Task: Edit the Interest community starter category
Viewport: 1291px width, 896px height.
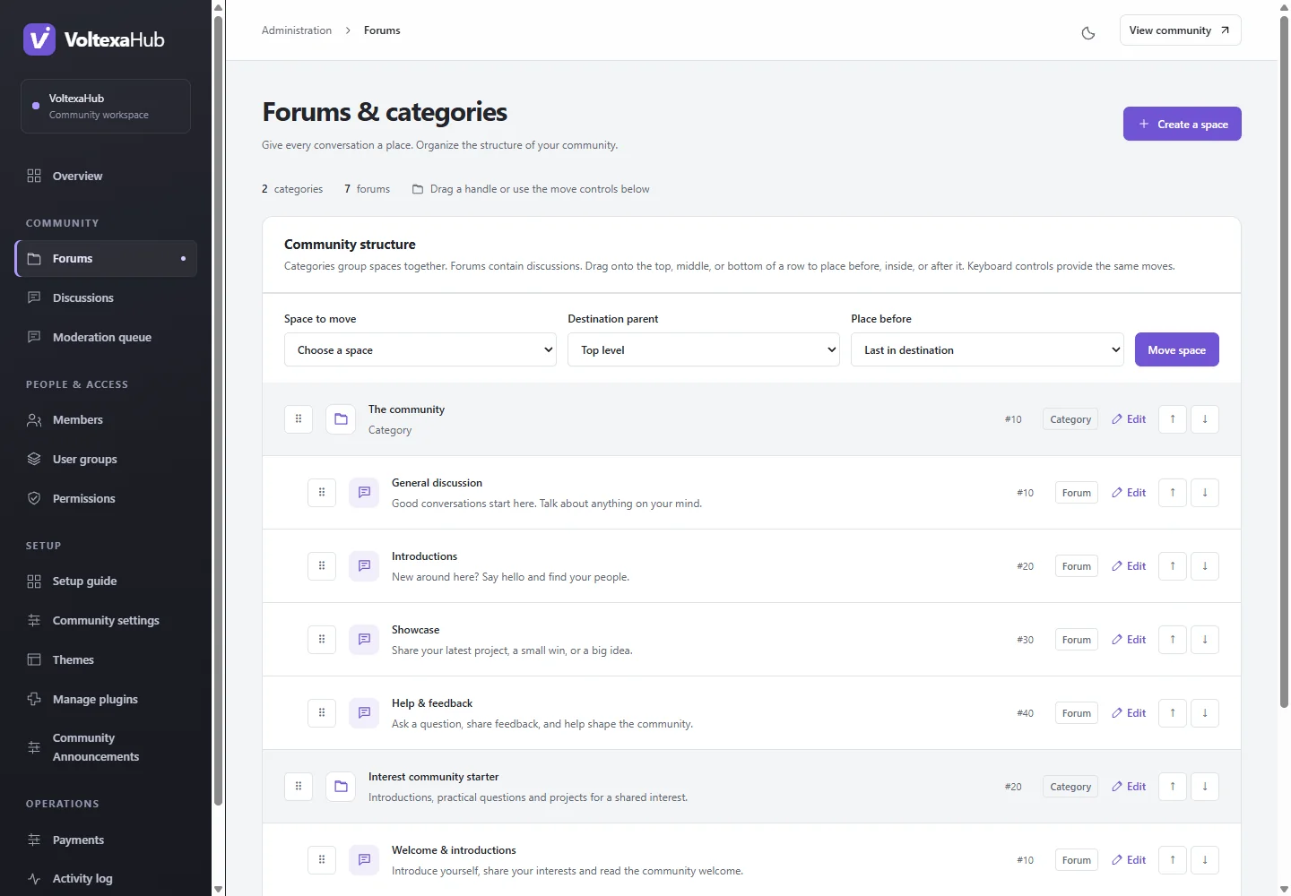Action: click(x=1129, y=787)
